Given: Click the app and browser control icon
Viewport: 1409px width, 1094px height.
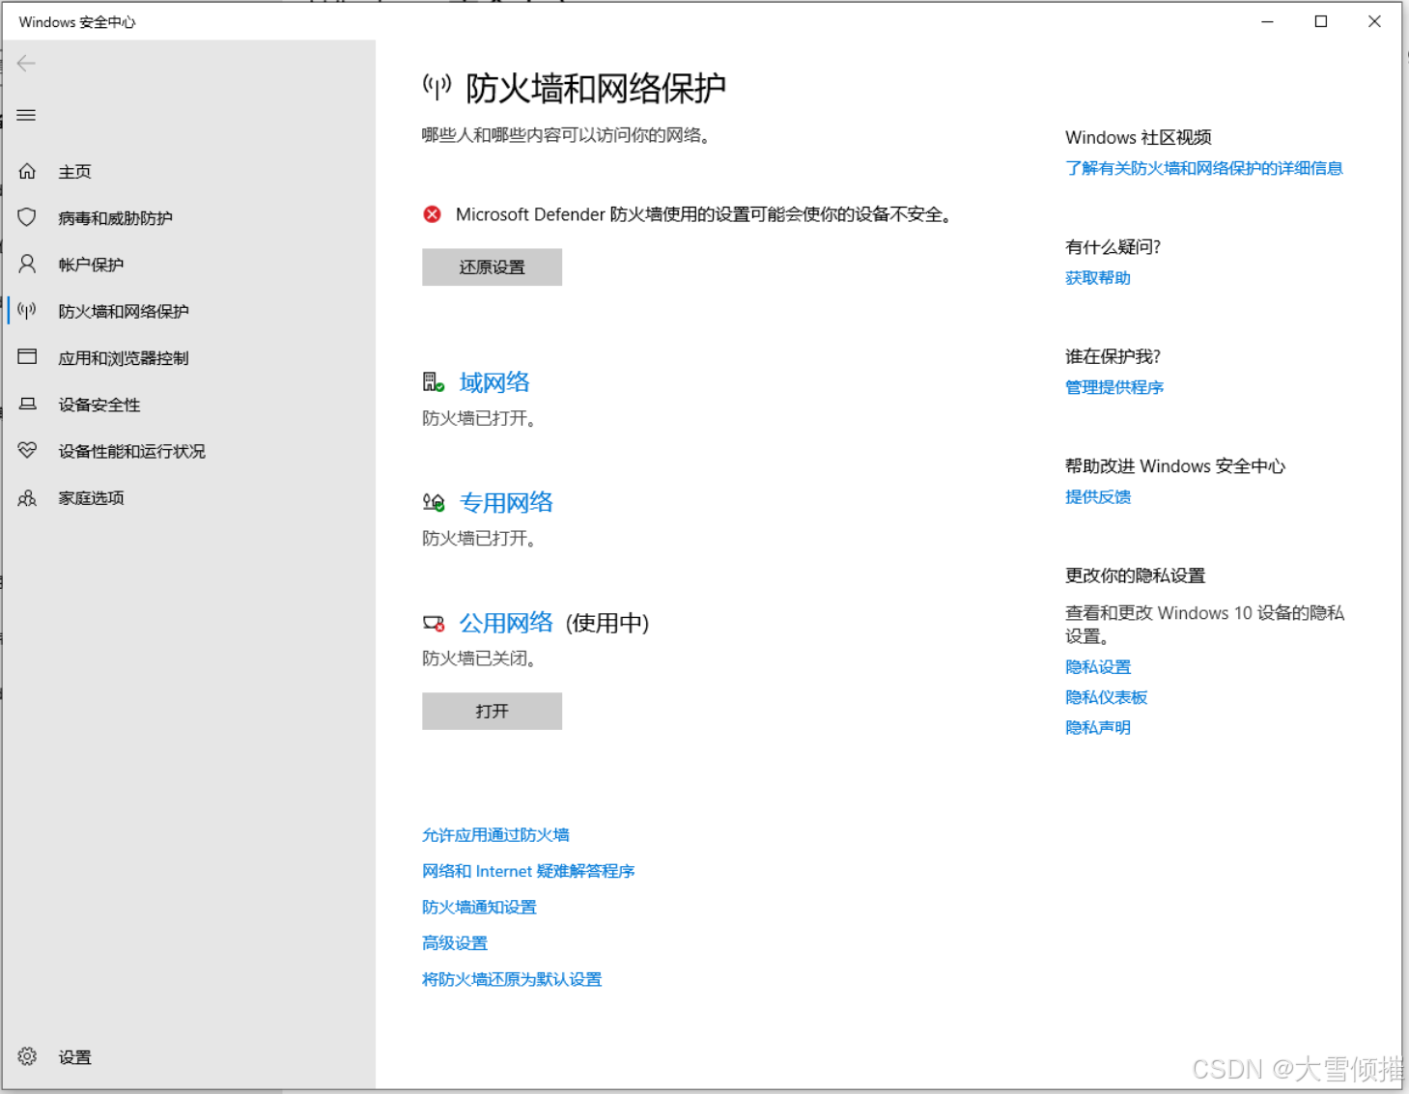Looking at the screenshot, I should pos(27,356).
